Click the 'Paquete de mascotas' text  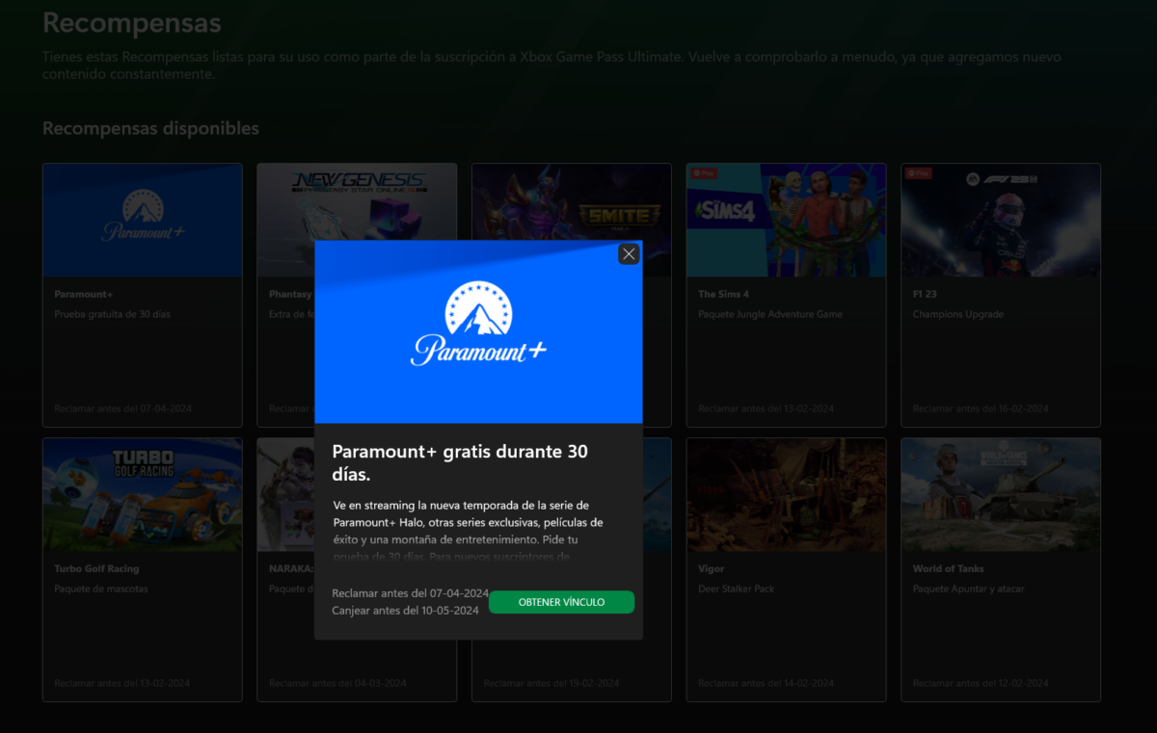[x=101, y=589]
